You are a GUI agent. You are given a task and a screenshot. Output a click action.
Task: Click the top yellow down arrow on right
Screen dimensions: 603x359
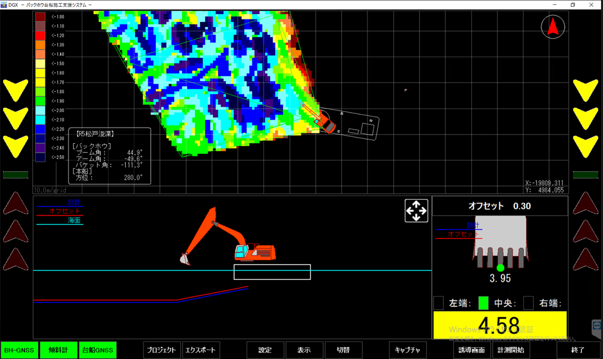tap(585, 90)
